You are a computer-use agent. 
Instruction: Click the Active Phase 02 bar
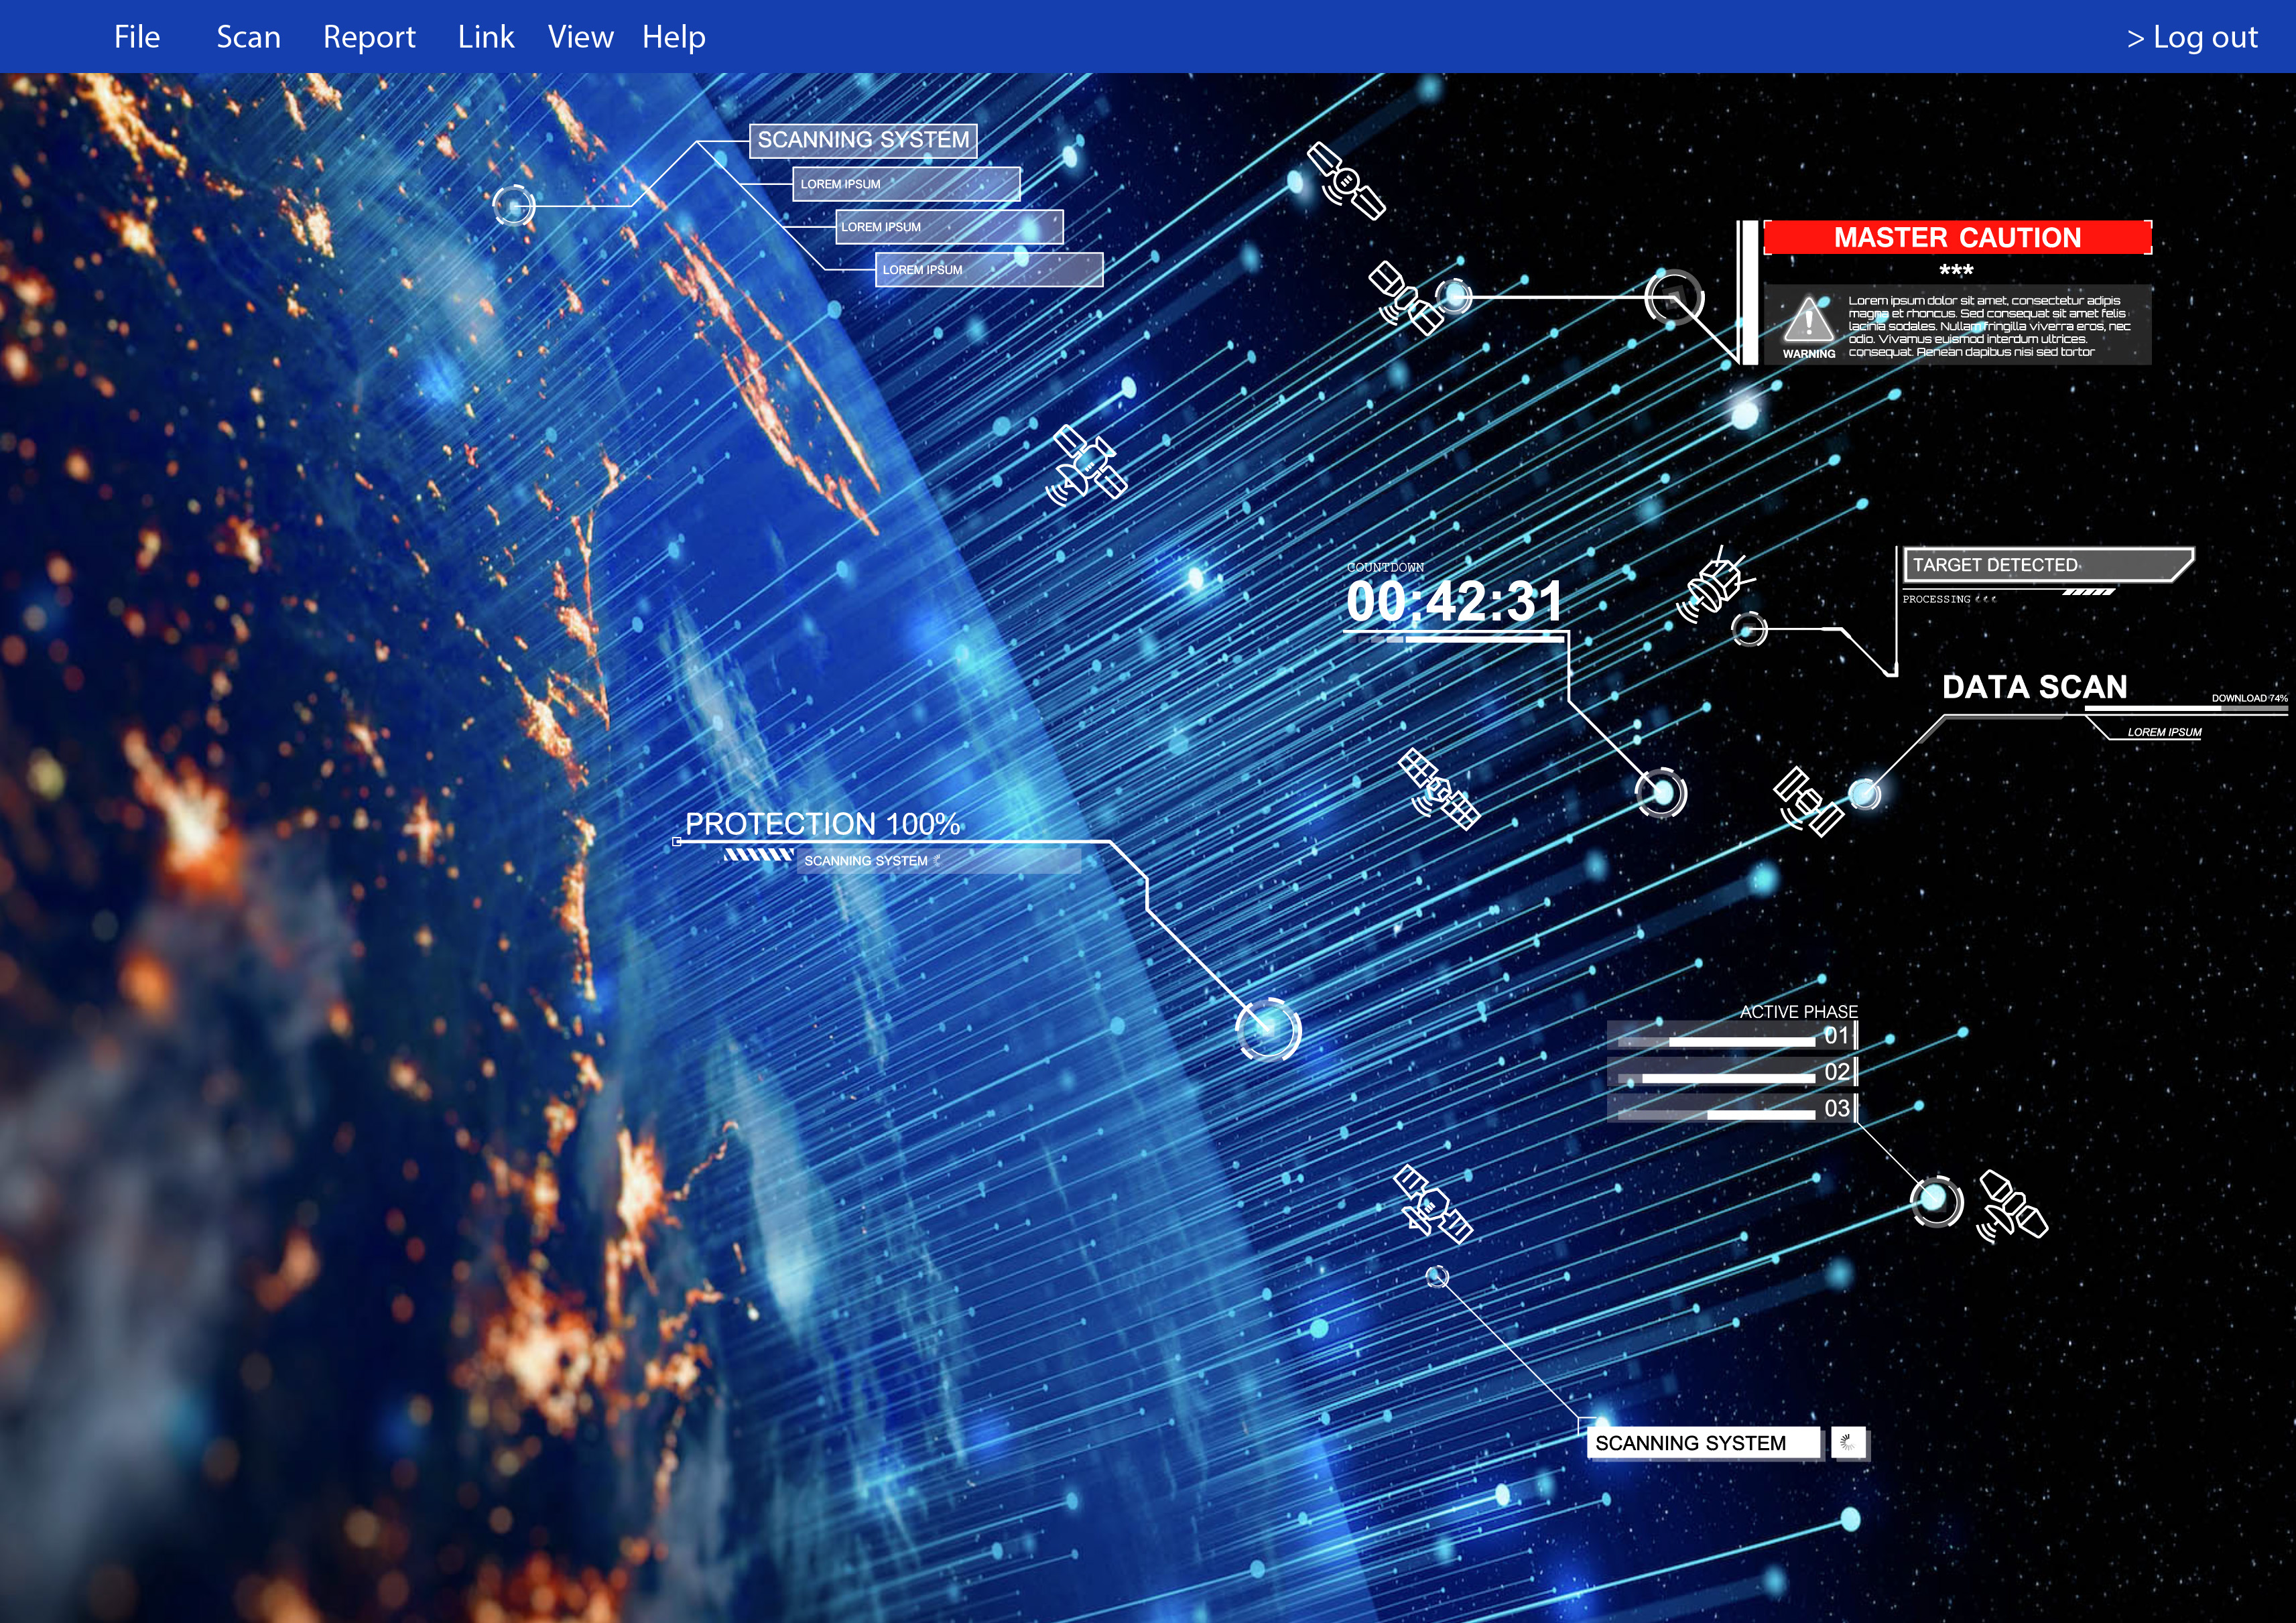coord(1732,1072)
